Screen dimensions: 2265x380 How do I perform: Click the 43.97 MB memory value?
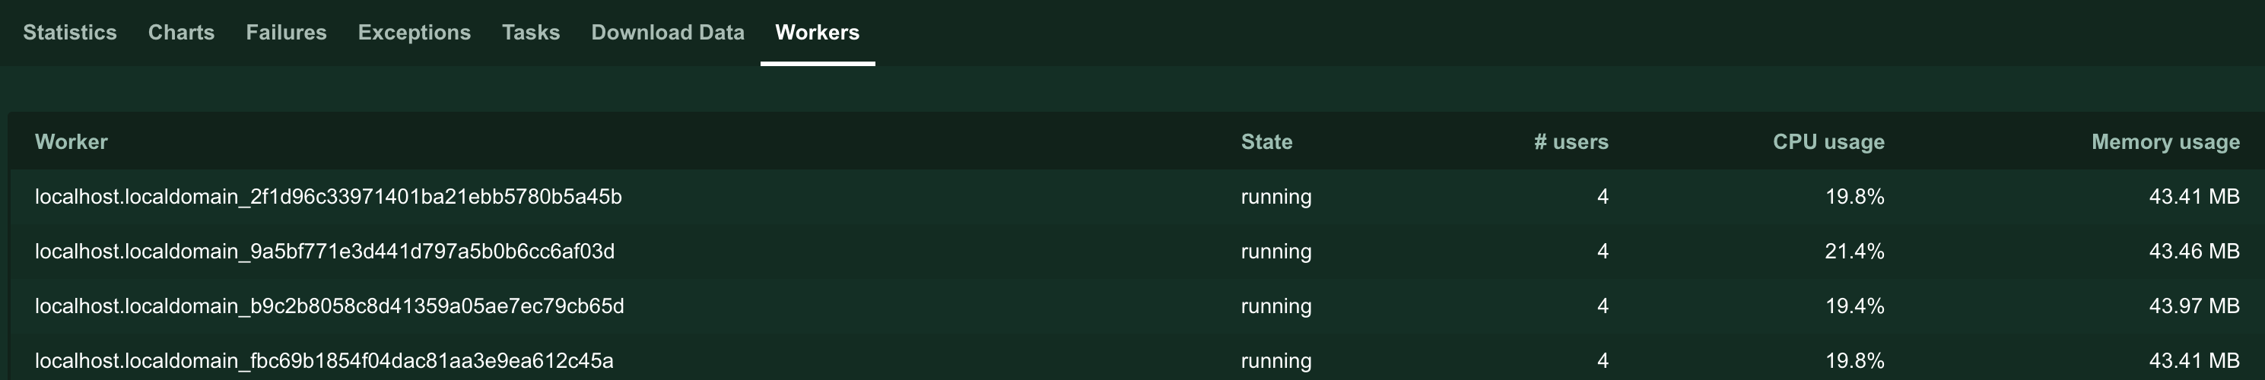click(2194, 306)
